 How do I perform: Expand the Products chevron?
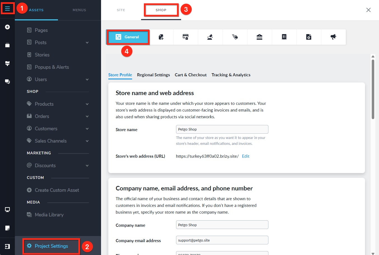tap(87, 104)
